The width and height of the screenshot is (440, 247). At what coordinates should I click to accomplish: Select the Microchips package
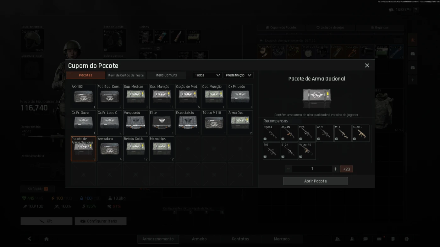click(x=162, y=149)
